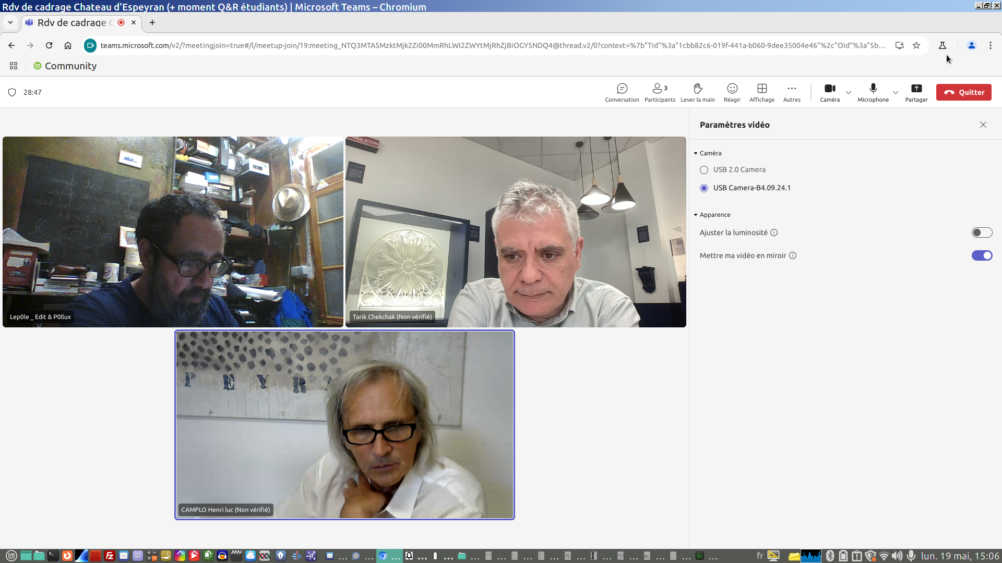1002x563 pixels.
Task: Open the Conversation chat panel
Action: 622,92
